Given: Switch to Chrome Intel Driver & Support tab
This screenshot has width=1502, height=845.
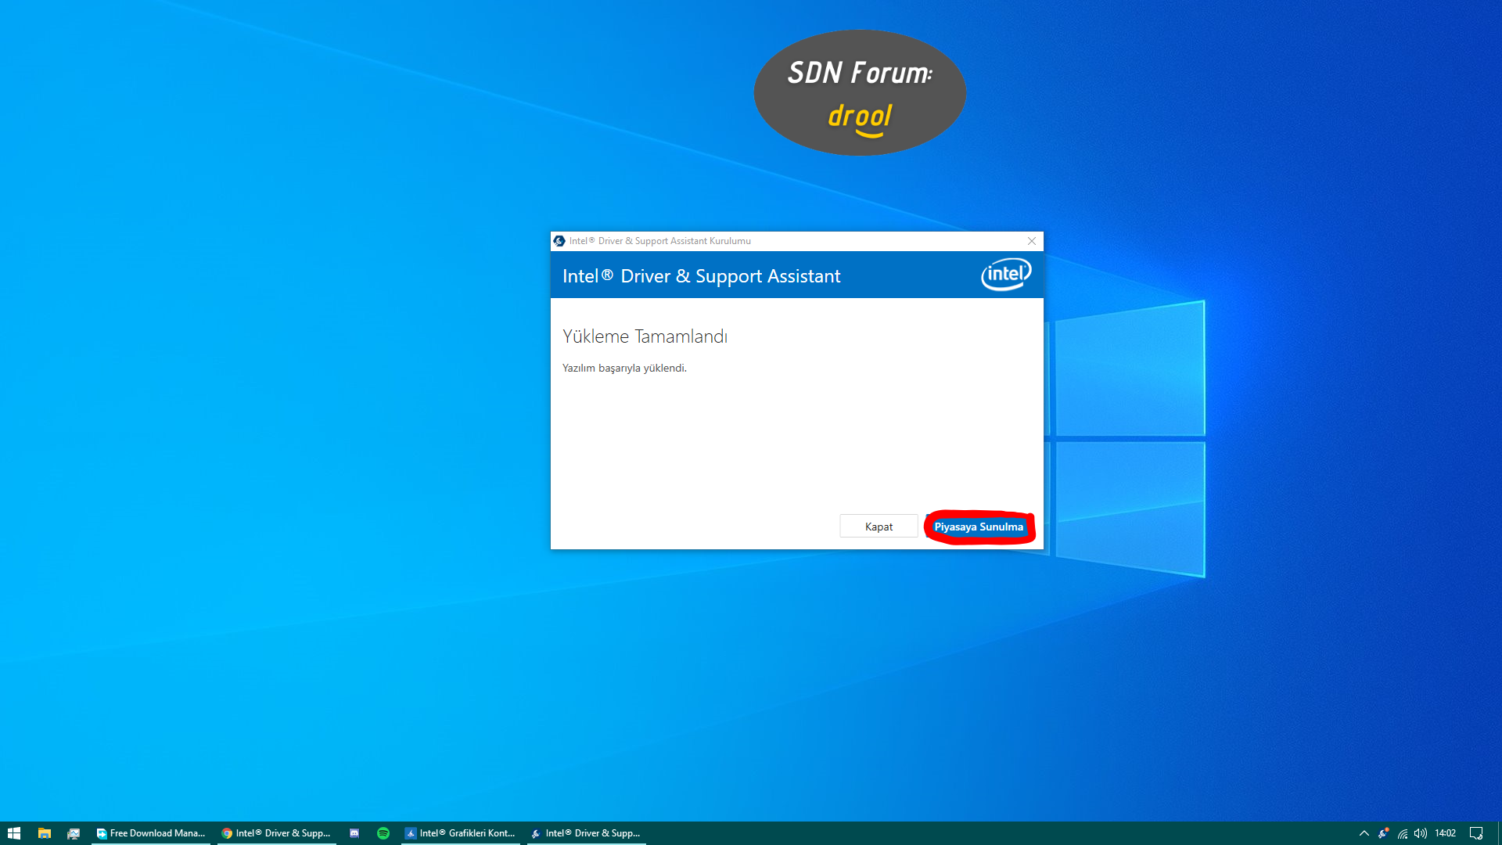Looking at the screenshot, I should pos(276,833).
